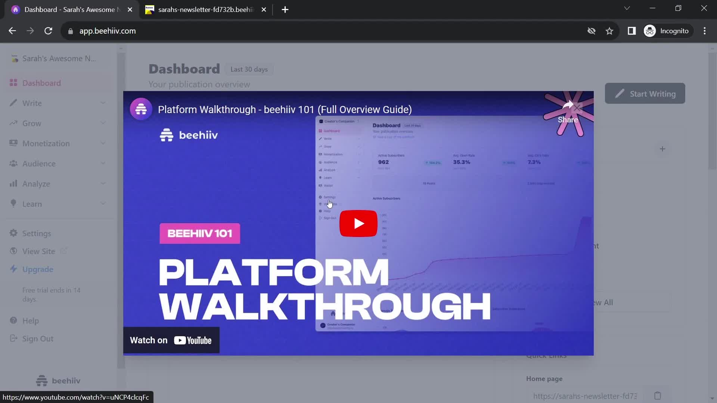Click the beehiiv logo icon bottom-left
This screenshot has width=717, height=403.
click(41, 380)
